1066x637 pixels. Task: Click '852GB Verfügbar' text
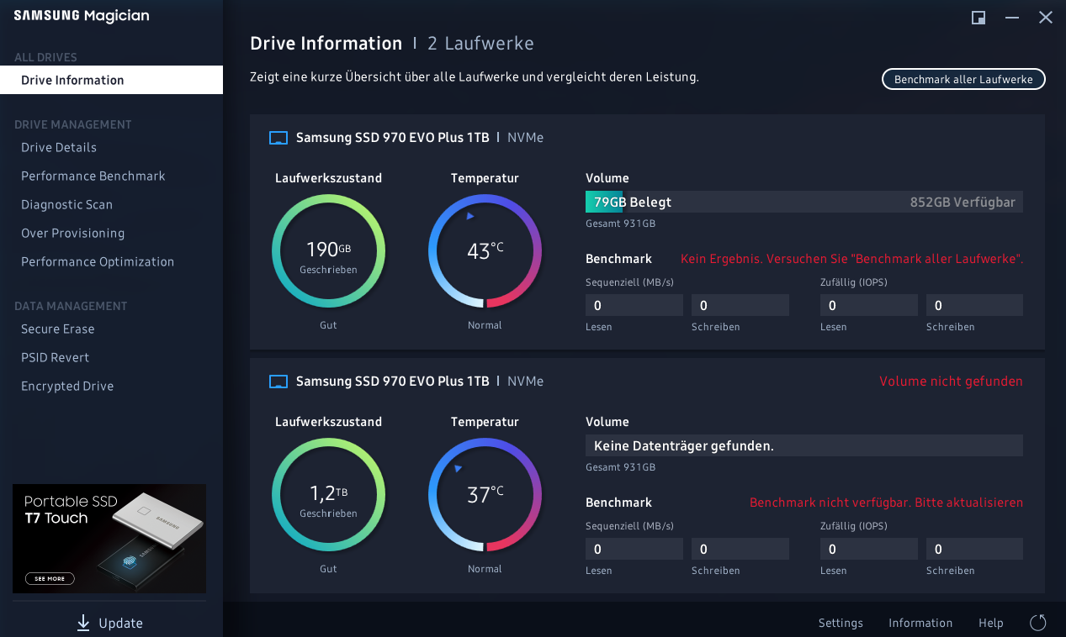pos(963,202)
